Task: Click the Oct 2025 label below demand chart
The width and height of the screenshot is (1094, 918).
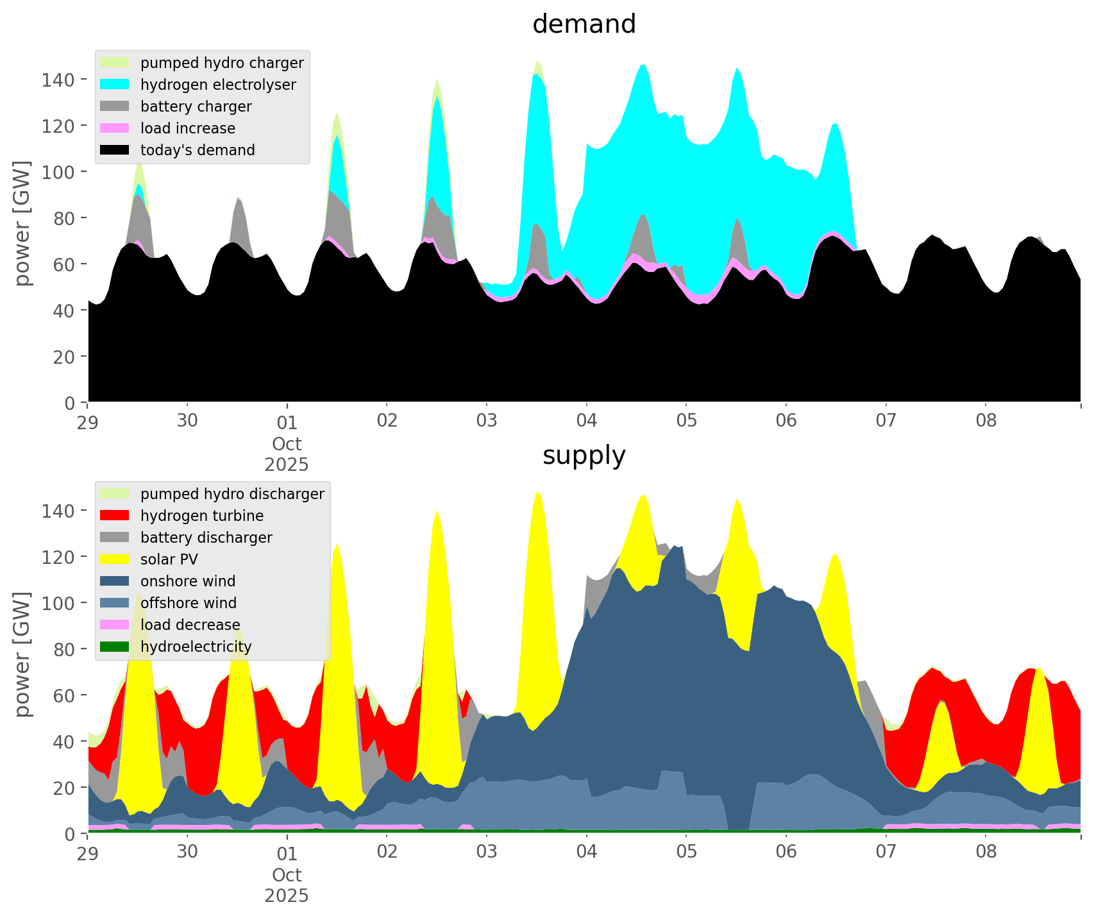Action: (287, 454)
